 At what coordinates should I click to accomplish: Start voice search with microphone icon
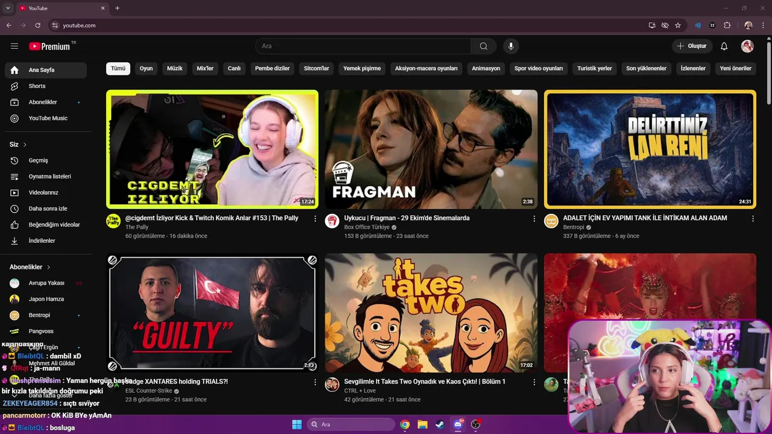click(511, 46)
